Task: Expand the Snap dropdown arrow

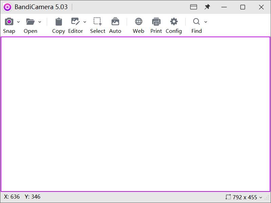Action: point(18,22)
